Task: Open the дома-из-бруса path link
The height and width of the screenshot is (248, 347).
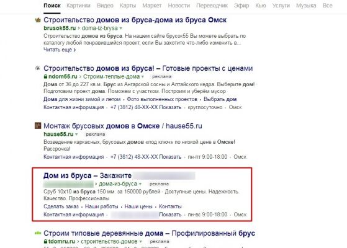Action: pos(118,184)
